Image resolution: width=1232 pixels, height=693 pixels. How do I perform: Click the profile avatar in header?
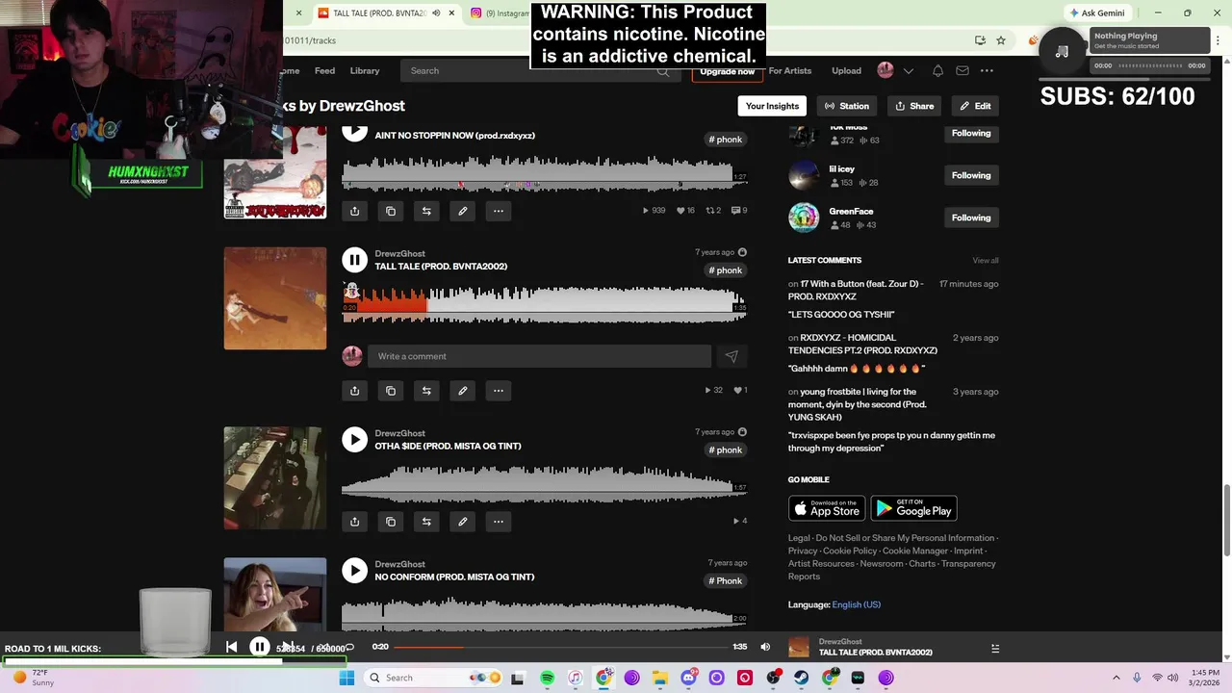pos(885,70)
